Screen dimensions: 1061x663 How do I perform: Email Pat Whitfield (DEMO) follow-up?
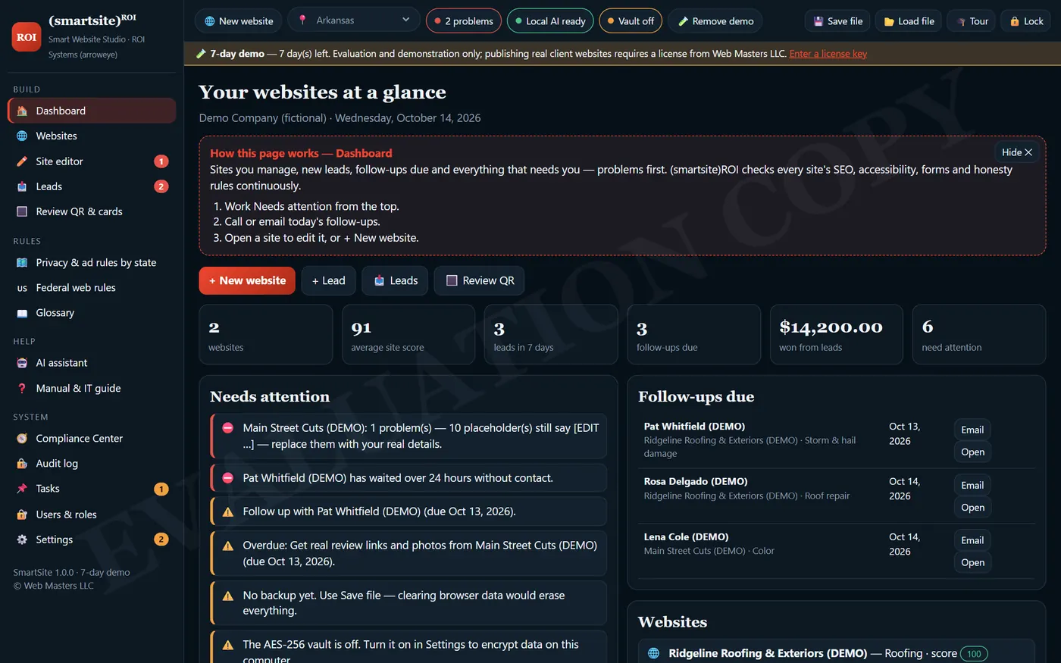point(972,430)
